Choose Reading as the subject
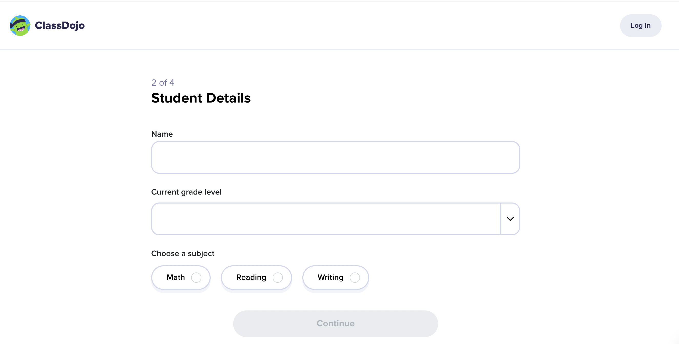 coord(256,277)
